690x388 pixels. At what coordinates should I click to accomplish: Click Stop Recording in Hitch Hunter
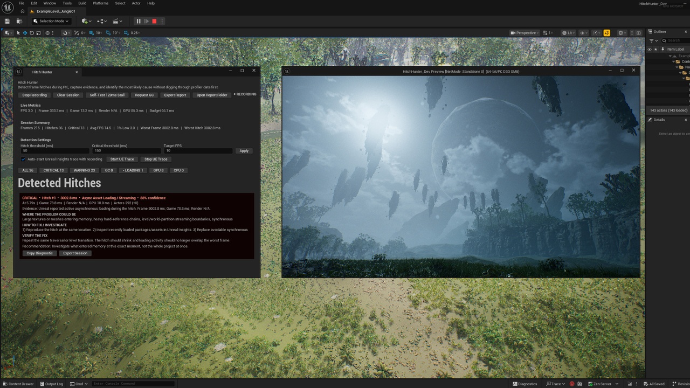click(34, 95)
